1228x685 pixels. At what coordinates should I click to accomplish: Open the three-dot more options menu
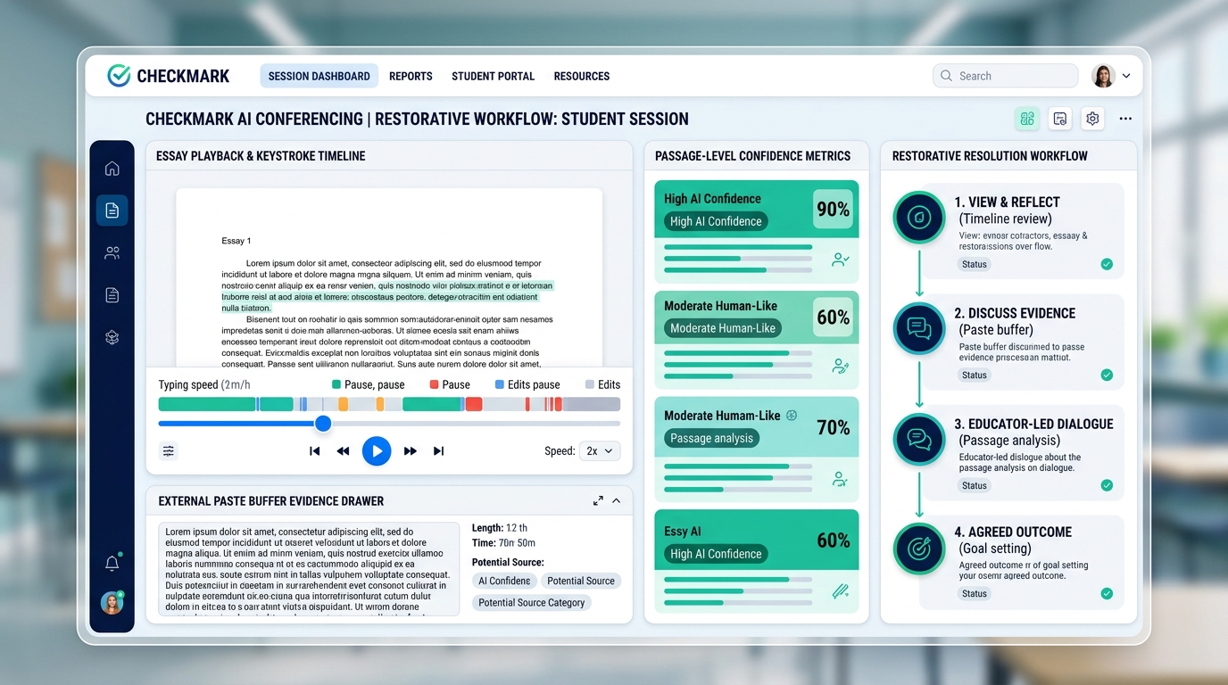[x=1125, y=119]
